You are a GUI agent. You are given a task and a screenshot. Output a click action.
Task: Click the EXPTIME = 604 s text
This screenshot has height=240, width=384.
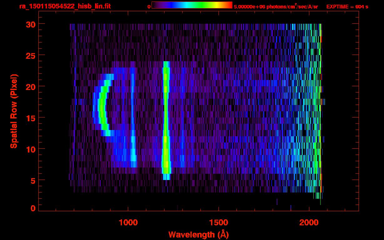[x=347, y=7]
